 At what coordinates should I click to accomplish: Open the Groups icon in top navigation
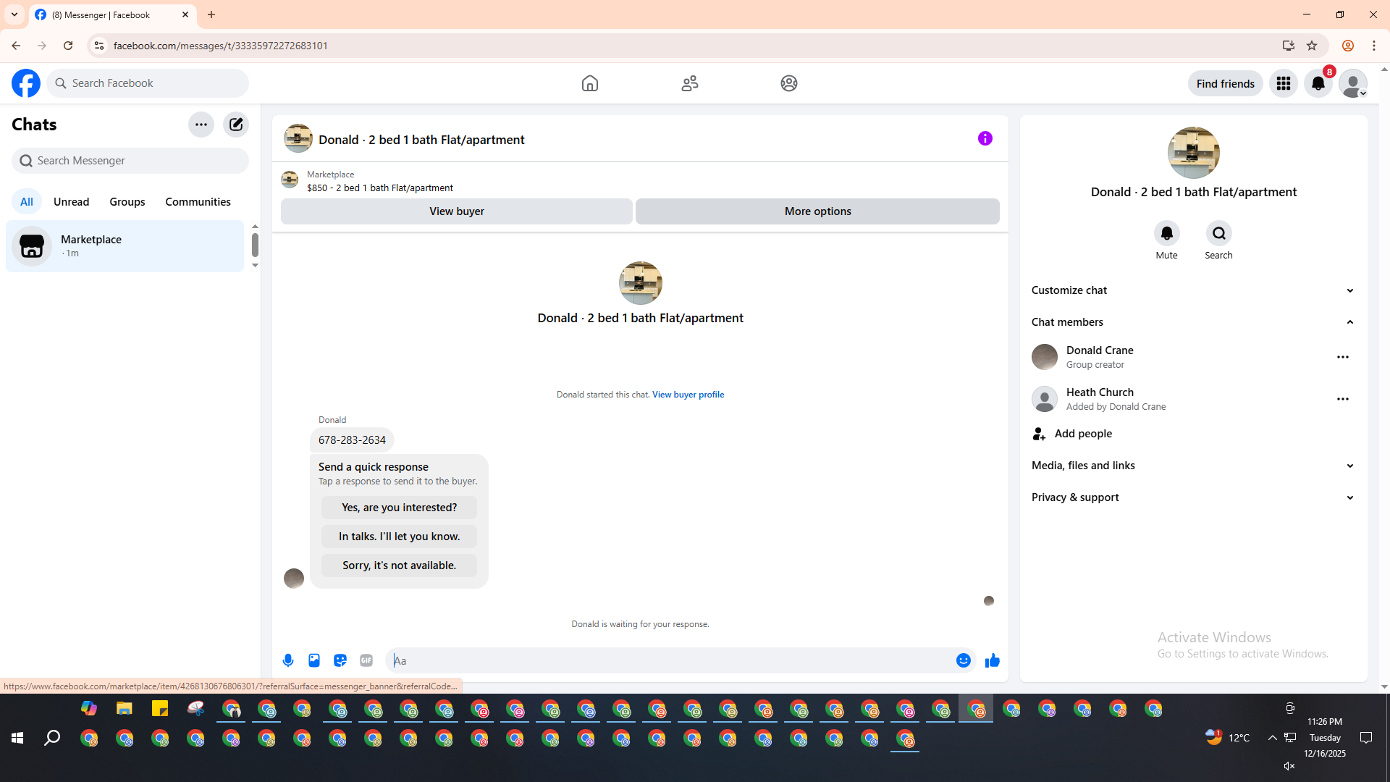pos(789,83)
